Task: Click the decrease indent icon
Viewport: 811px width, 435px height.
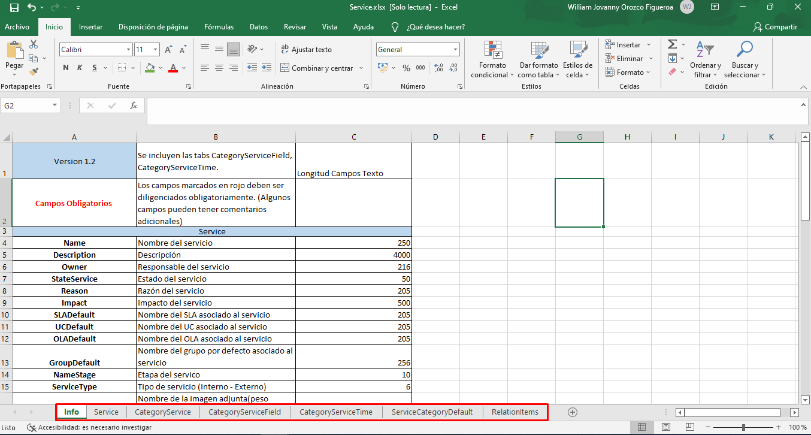Action: (x=252, y=68)
